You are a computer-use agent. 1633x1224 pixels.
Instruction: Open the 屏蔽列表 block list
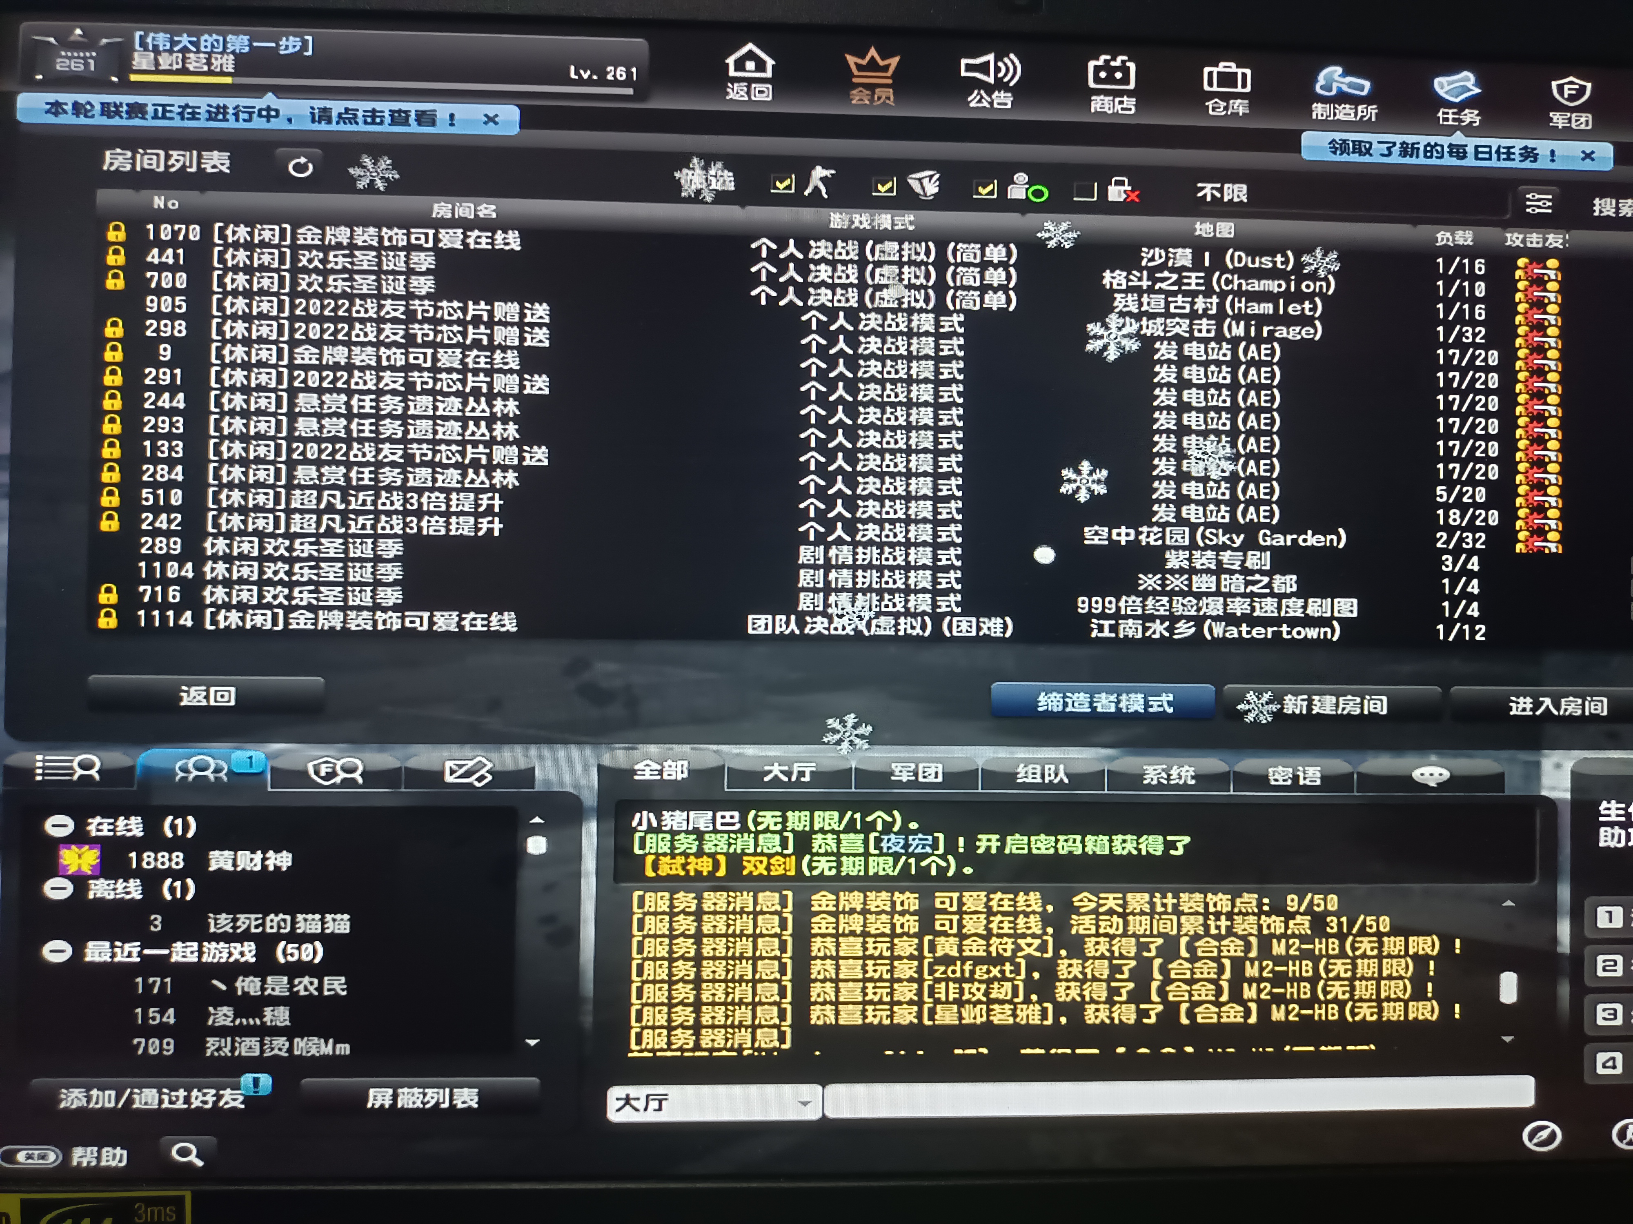pyautogui.click(x=422, y=1098)
